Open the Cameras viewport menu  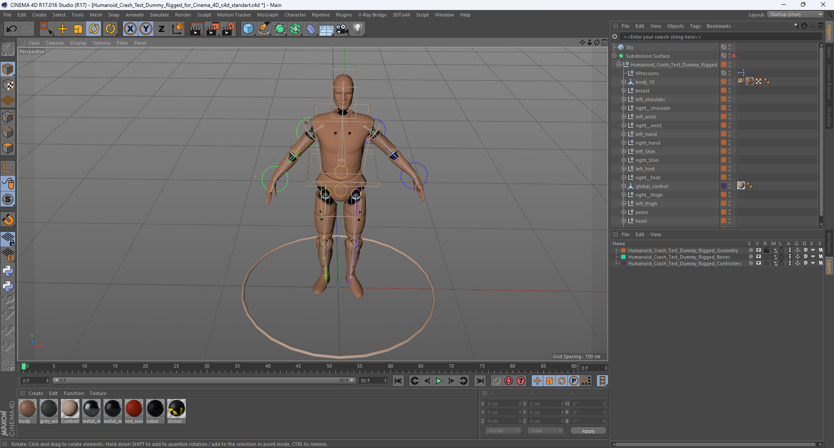[55, 43]
